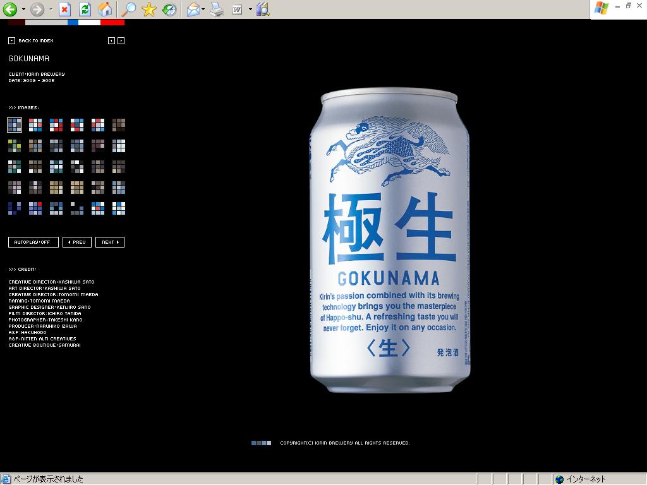The width and height of the screenshot is (647, 485).
Task: Click the PHOTOGRAPHER:TAKESHI KANO credit line
Action: point(45,320)
